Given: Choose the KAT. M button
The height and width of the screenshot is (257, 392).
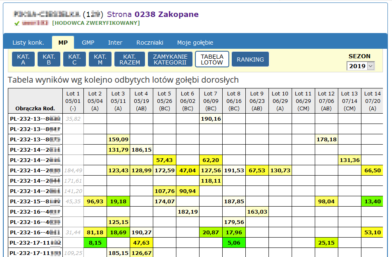Looking at the screenshot, I should pyautogui.click(x=100, y=59).
